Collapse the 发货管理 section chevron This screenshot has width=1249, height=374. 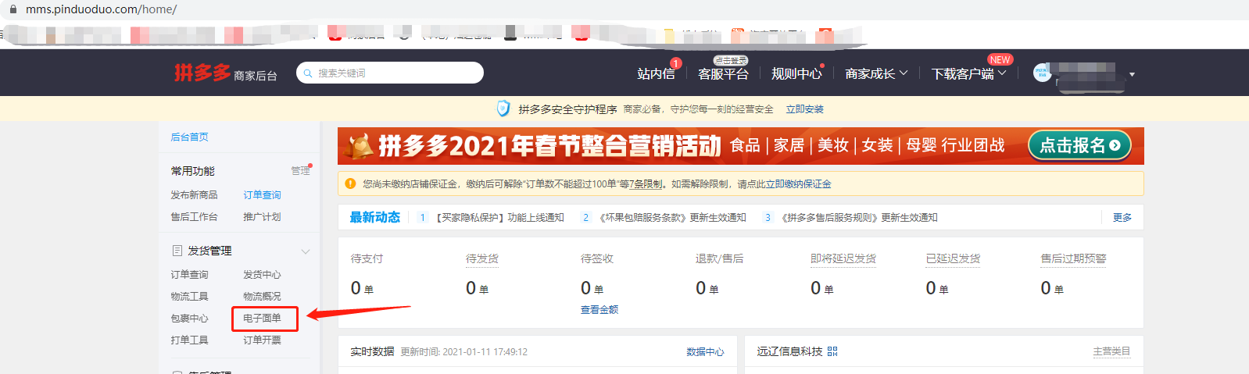pos(306,251)
